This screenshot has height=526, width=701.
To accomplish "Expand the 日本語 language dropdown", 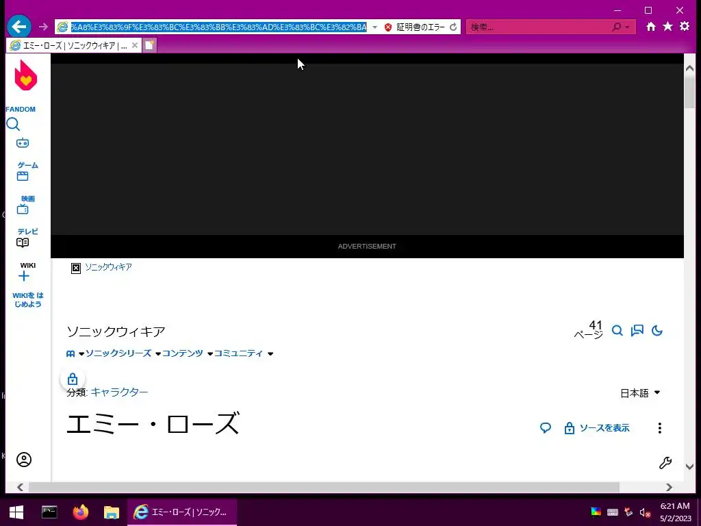I will coord(640,393).
